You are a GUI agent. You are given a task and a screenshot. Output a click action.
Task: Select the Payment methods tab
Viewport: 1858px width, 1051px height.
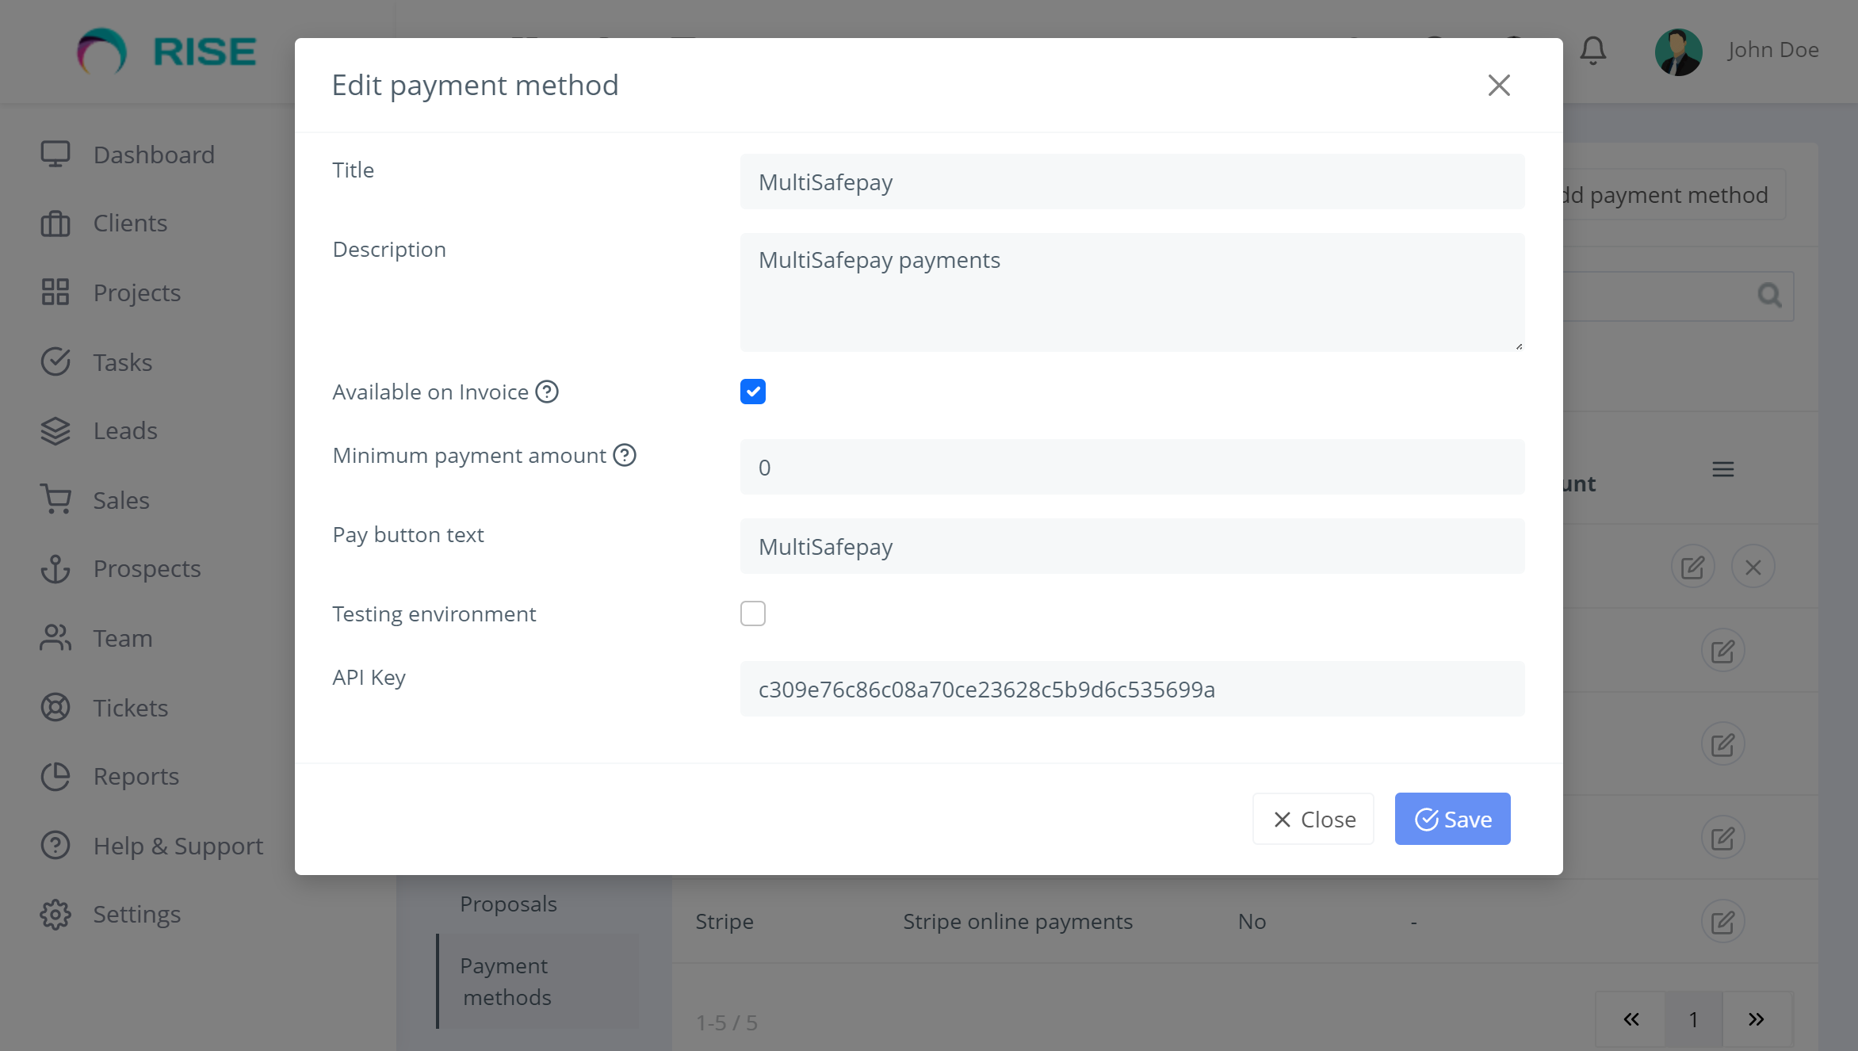507,981
